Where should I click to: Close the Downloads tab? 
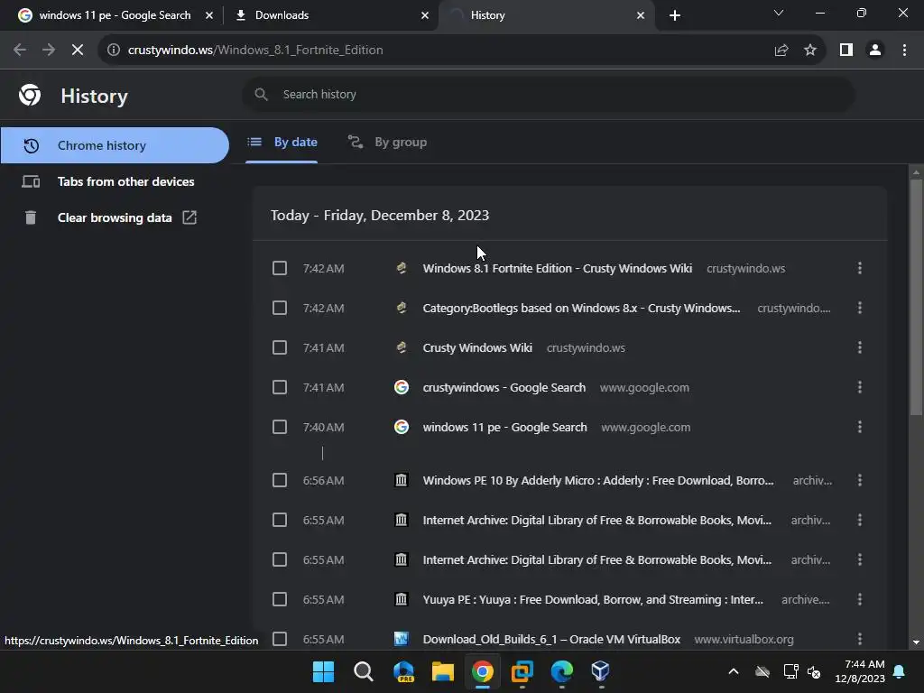[425, 15]
